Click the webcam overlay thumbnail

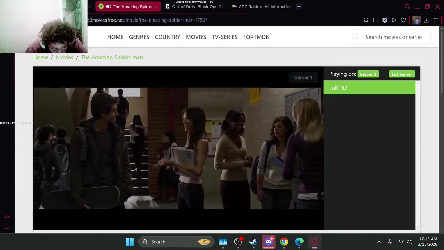tap(44, 27)
